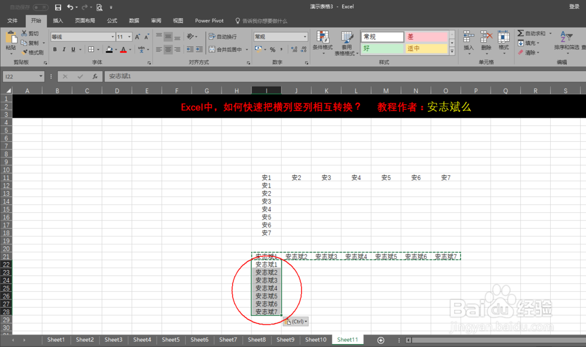Apply comma style number format
Image resolution: width=586 pixels, height=347 pixels.
[281, 49]
